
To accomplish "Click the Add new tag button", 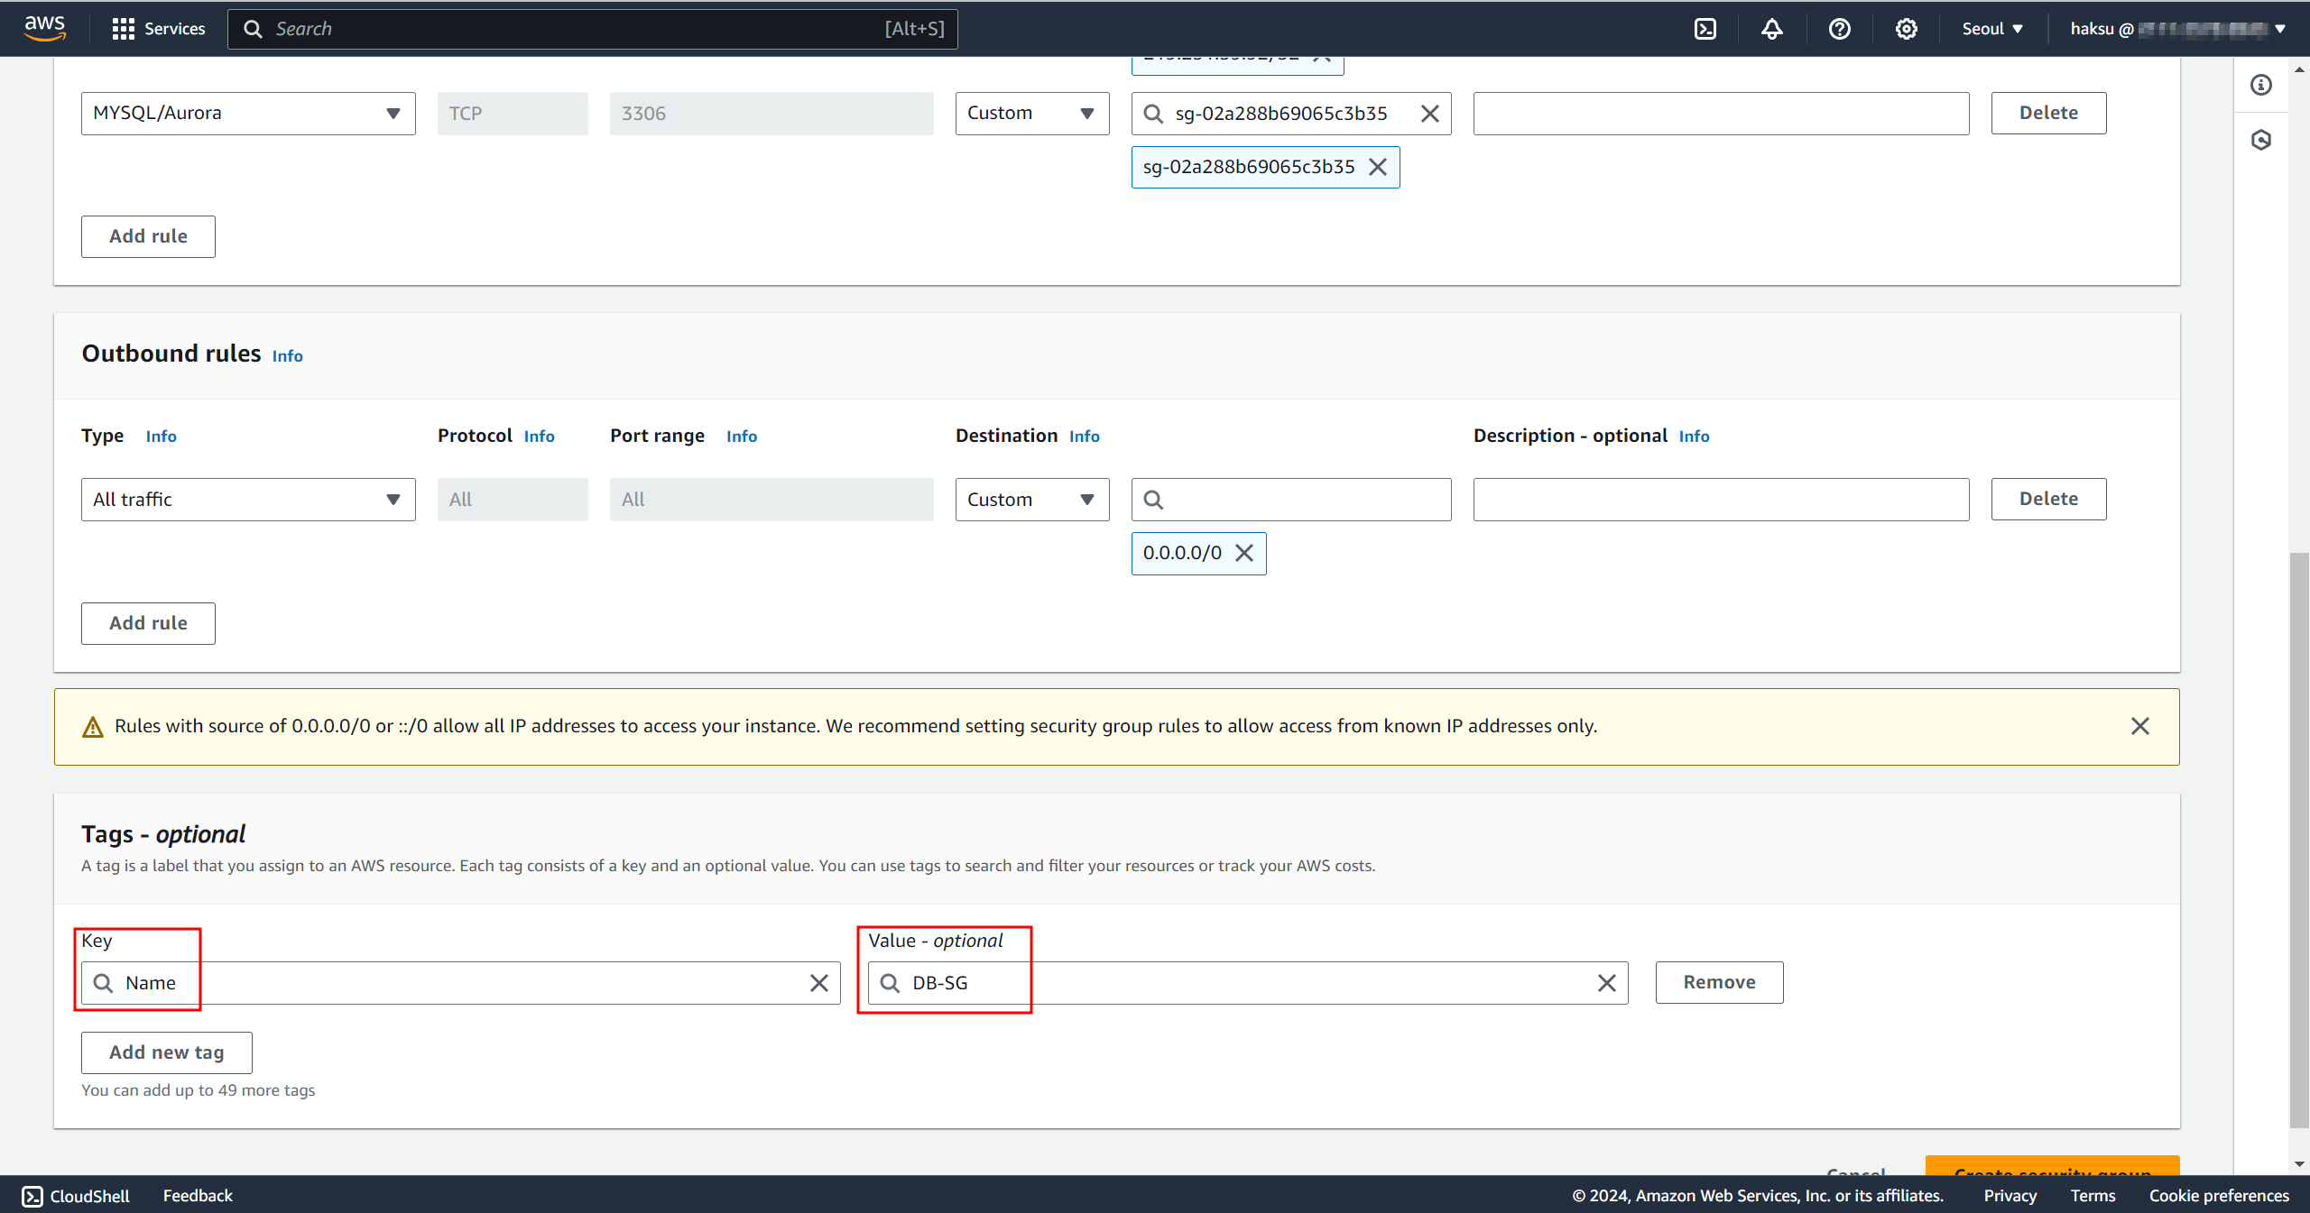I will coord(166,1052).
